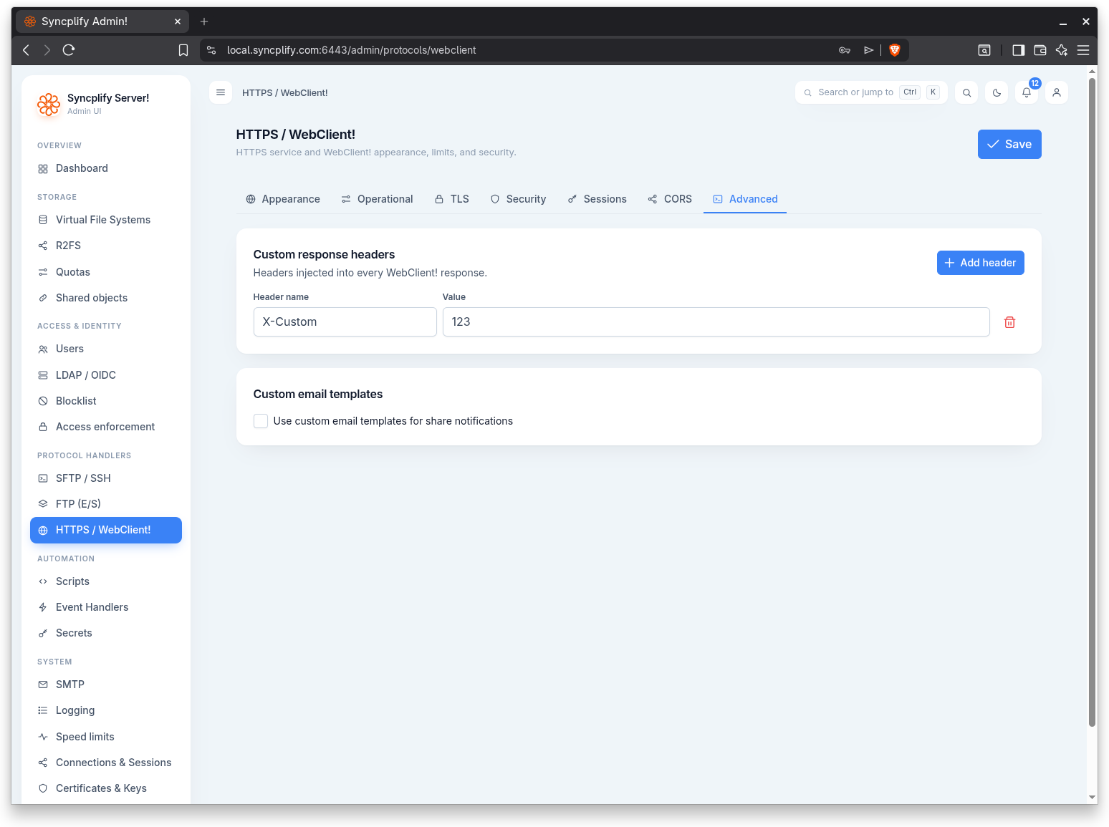Open the browser tab search icon

pos(984,50)
